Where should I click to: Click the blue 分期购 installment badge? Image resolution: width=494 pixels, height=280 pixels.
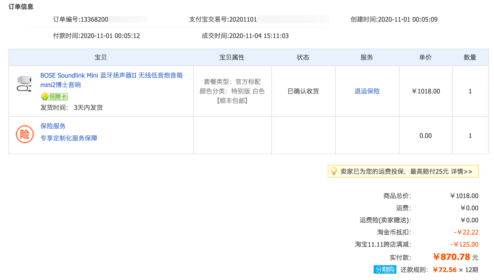385,269
